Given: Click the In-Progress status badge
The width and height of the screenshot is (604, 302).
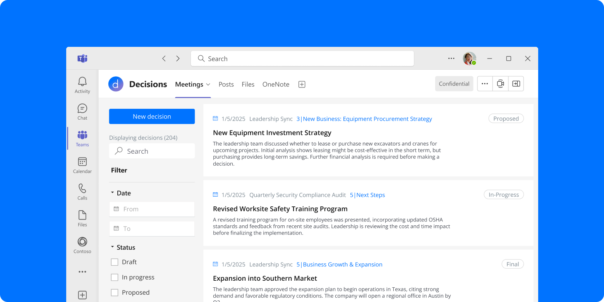Looking at the screenshot, I should pos(504,194).
